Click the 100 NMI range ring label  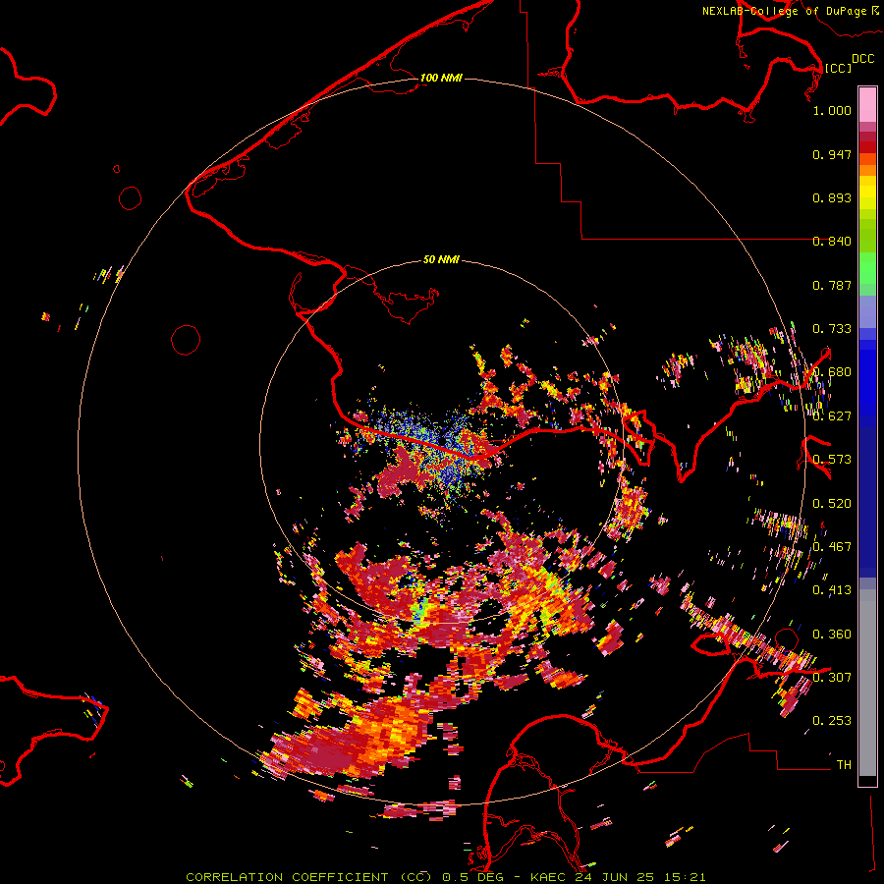441,78
